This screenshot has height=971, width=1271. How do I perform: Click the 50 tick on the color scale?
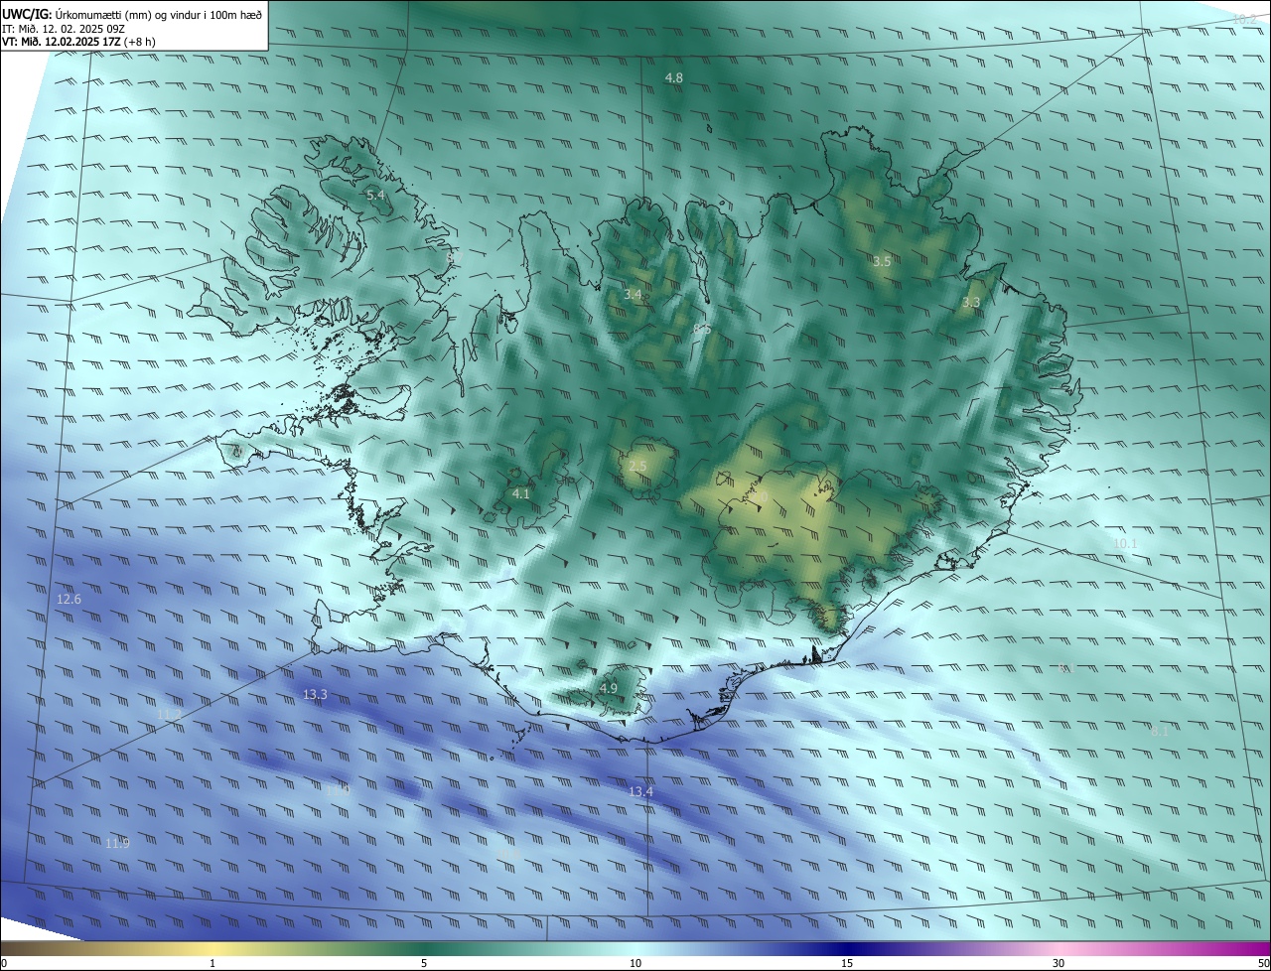tap(1263, 963)
